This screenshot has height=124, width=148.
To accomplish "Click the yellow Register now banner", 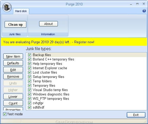I will pyautogui.click(x=74, y=42).
